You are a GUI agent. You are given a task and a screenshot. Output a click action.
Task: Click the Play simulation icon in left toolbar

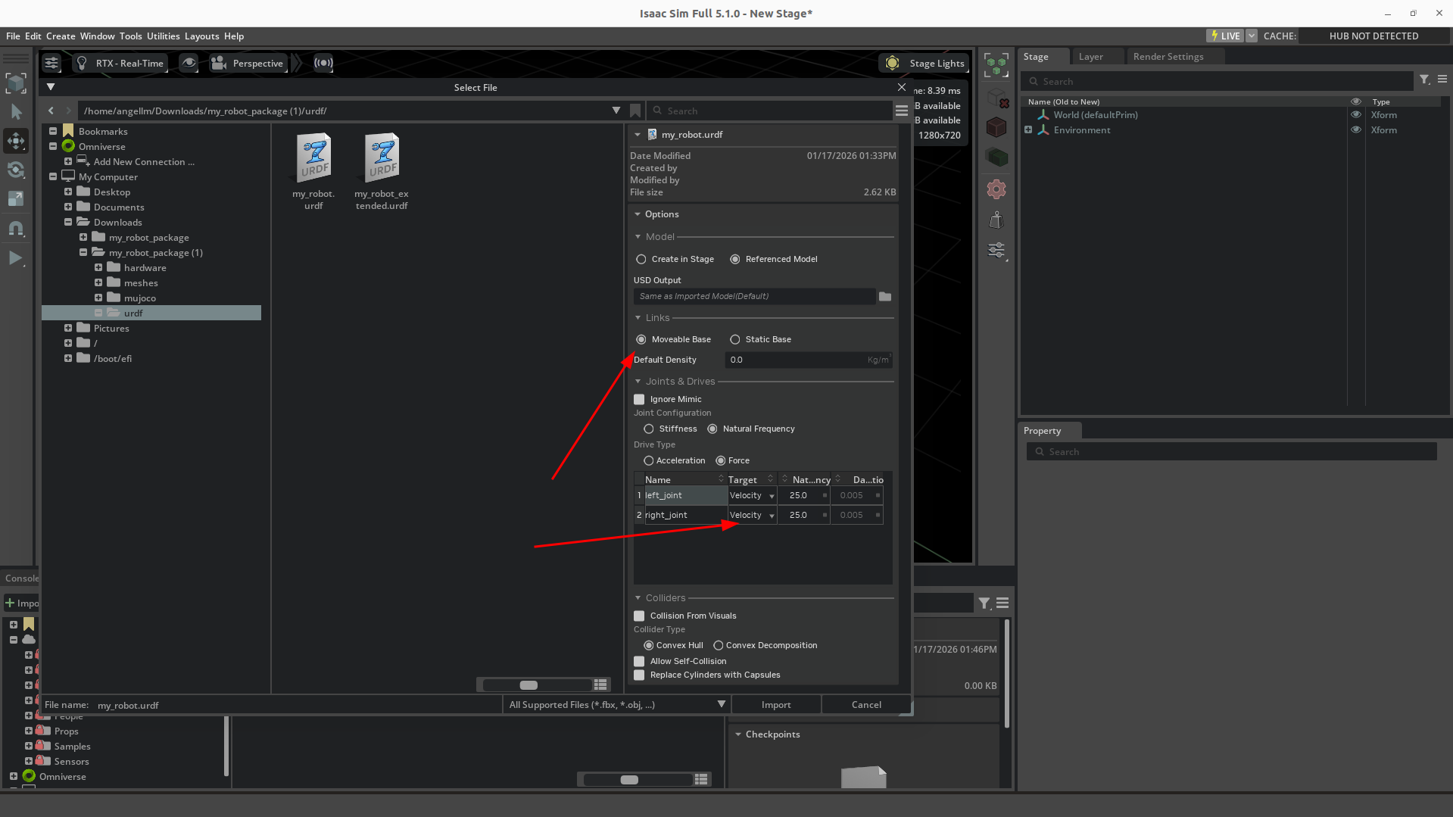point(15,258)
